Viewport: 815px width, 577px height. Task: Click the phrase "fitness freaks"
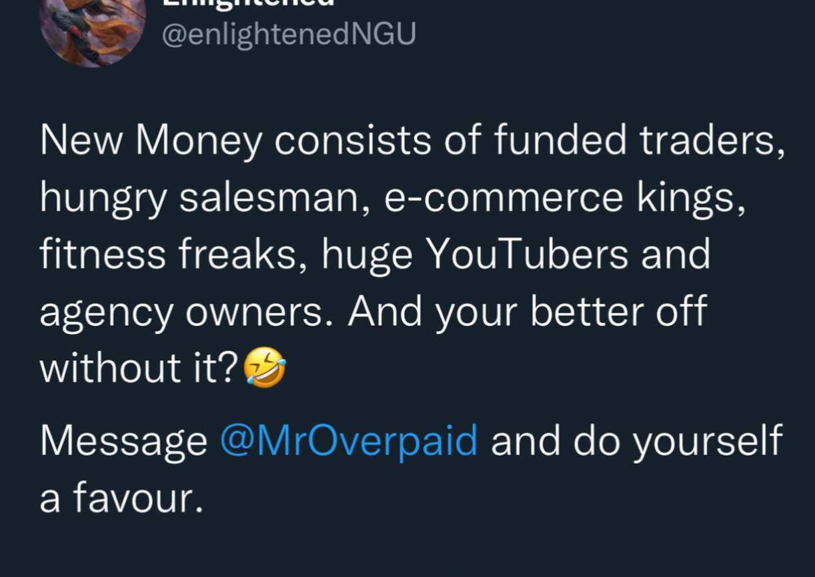point(168,254)
